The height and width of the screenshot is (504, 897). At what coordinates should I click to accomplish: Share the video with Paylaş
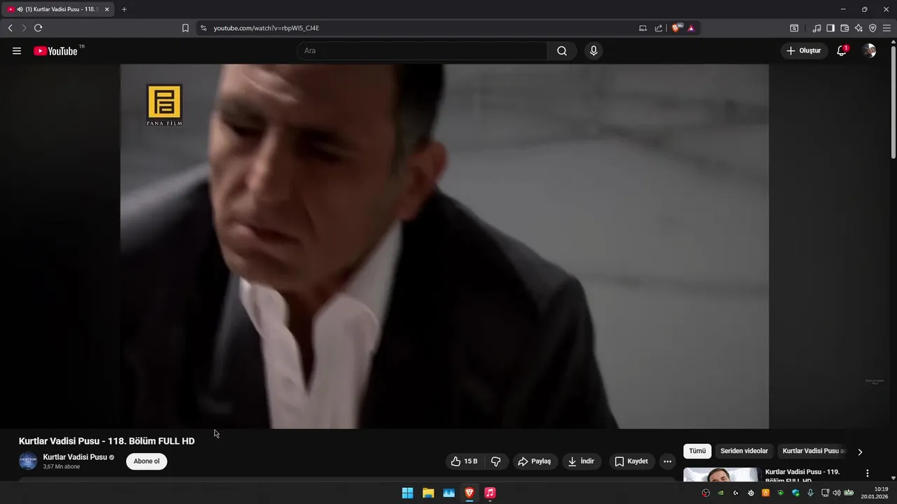[535, 461]
